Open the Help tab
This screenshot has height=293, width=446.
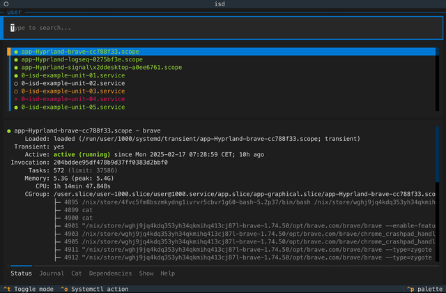tap(167, 273)
